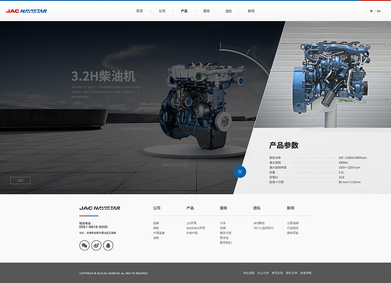Switch language to EN
Image resolution: width=391 pixels, height=283 pixels.
tap(379, 11)
